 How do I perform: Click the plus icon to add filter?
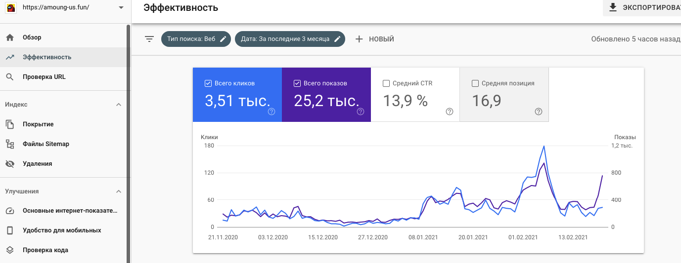tap(360, 39)
